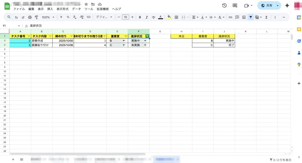Open the 挿入 menu
The height and width of the screenshot is (163, 302).
click(x=50, y=9)
